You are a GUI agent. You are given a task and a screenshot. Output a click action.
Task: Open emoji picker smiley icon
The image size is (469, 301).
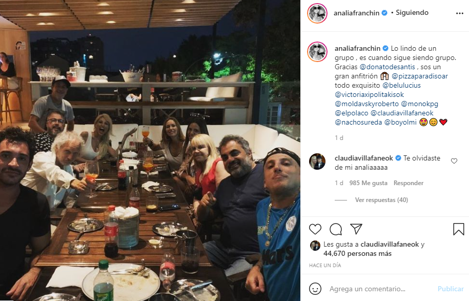pos(315,289)
